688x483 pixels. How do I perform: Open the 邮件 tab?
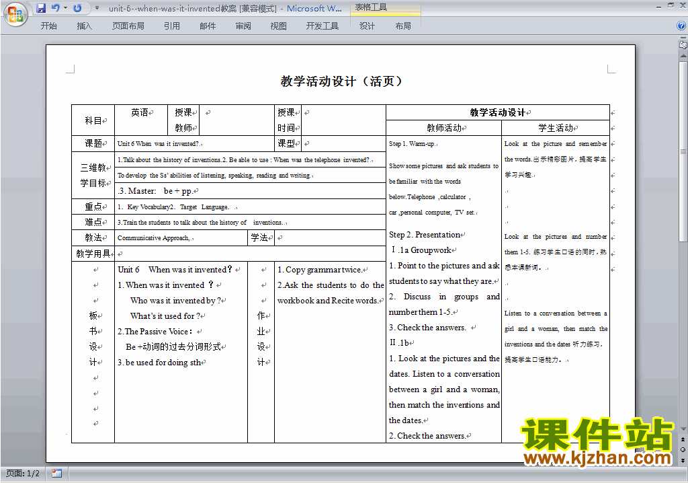(208, 26)
